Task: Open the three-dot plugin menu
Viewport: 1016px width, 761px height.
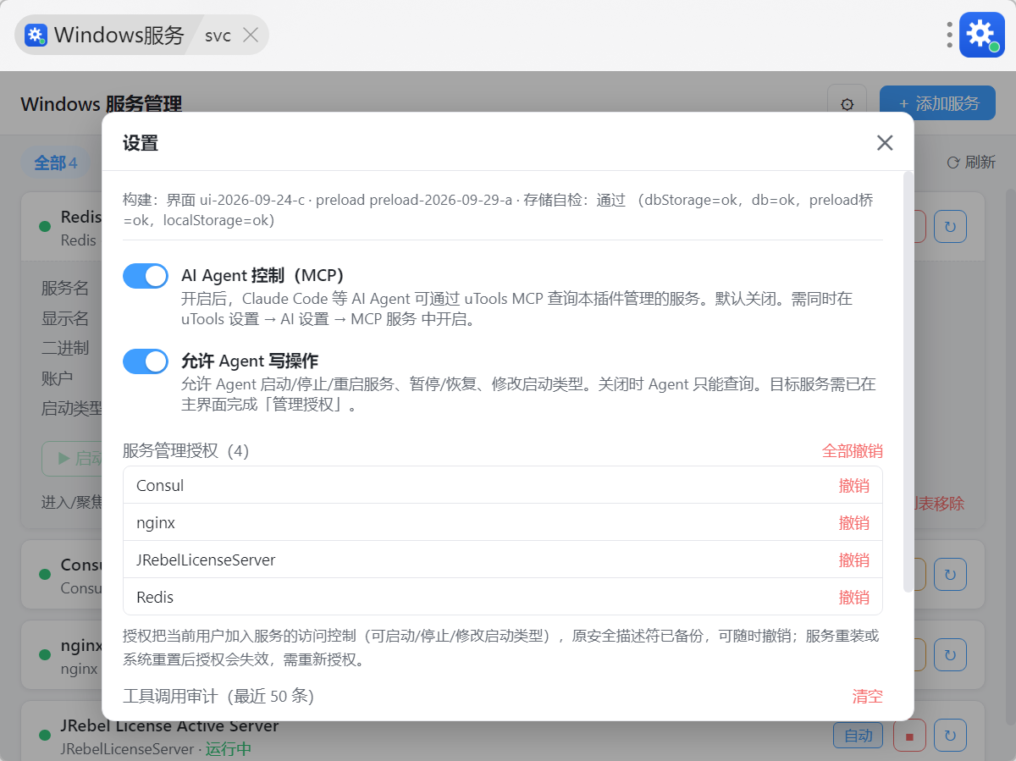Action: tap(950, 35)
